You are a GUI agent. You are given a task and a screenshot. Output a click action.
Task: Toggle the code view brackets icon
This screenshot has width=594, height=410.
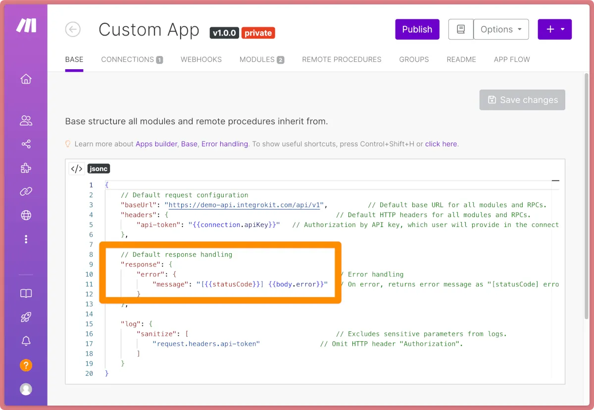pos(77,169)
